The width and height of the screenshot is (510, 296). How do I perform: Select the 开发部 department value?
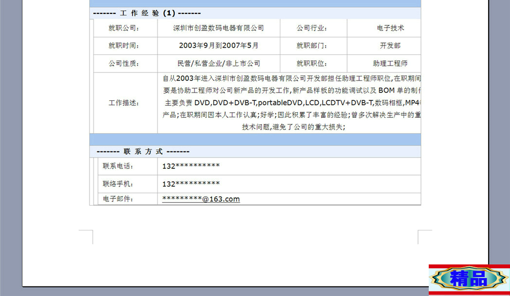click(x=389, y=46)
